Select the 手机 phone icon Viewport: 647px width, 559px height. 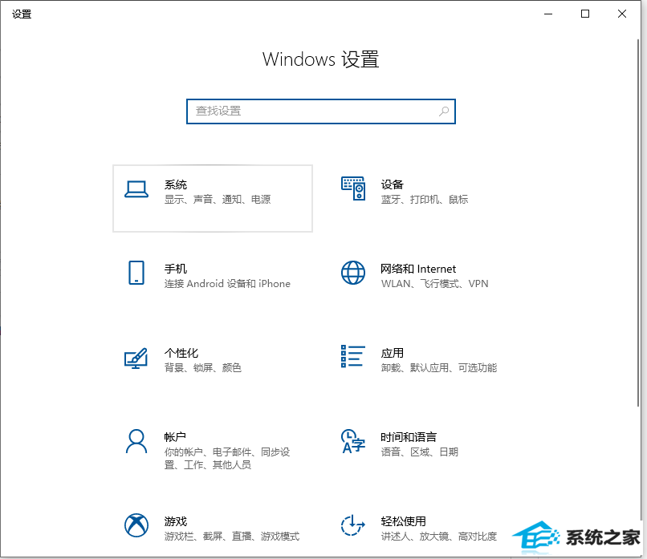click(136, 273)
